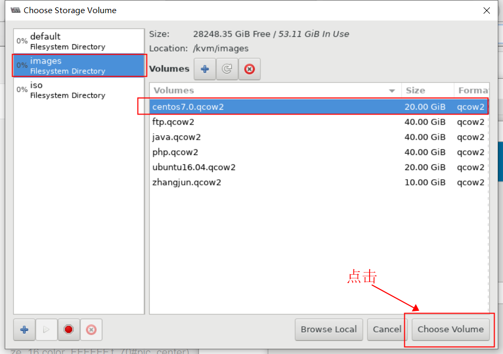Select the images storage pool

79,66
